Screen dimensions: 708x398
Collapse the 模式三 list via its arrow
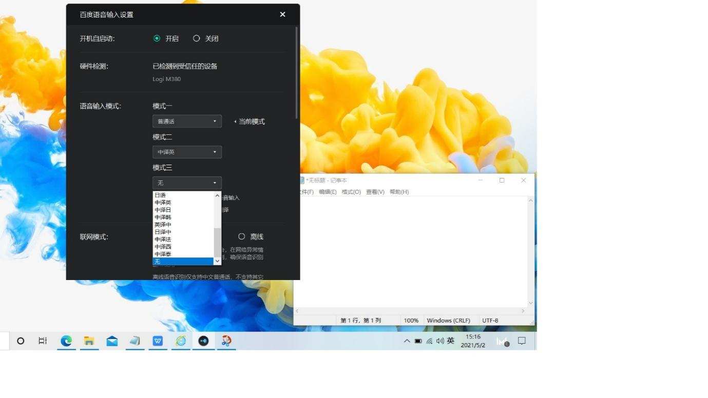(x=215, y=183)
